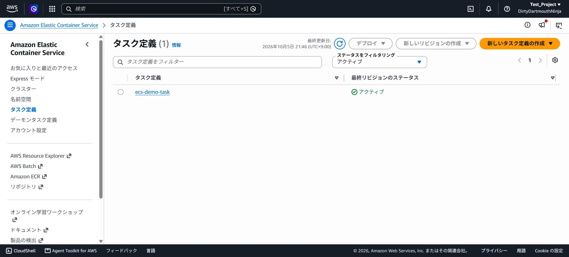Image resolution: width=569 pixels, height=257 pixels.
Task: Go to the AWS console home logo
Action: tap(12, 9)
